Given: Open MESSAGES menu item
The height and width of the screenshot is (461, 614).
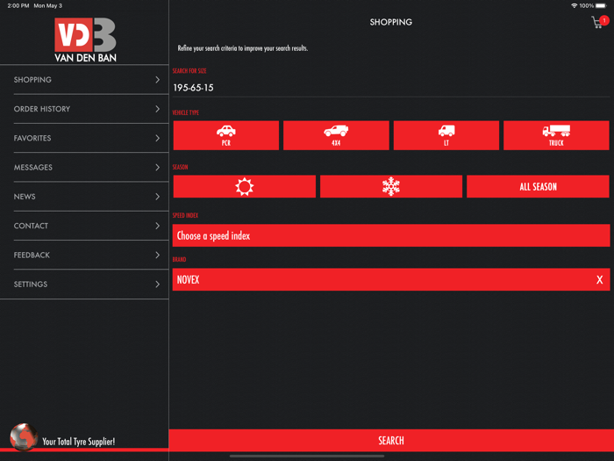Looking at the screenshot, I should tap(84, 168).
